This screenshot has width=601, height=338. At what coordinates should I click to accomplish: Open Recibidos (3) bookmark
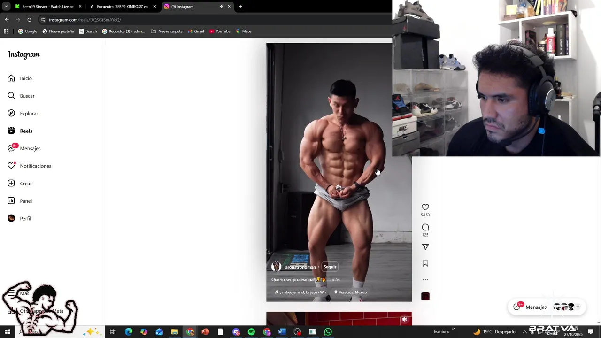pos(123,31)
